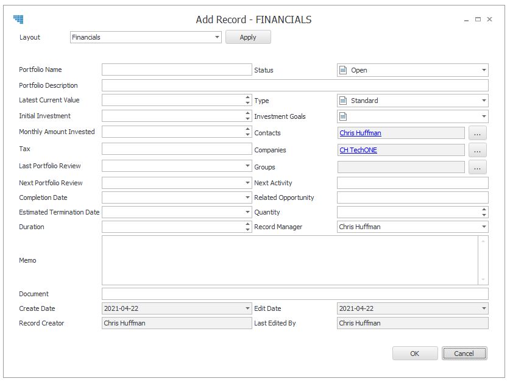Decrease the Duration spinner value
Screen dimensions: 510x384
(247, 229)
